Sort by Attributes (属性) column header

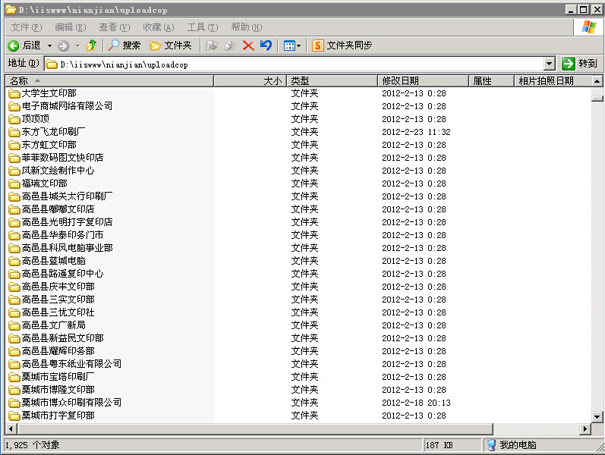(x=492, y=81)
